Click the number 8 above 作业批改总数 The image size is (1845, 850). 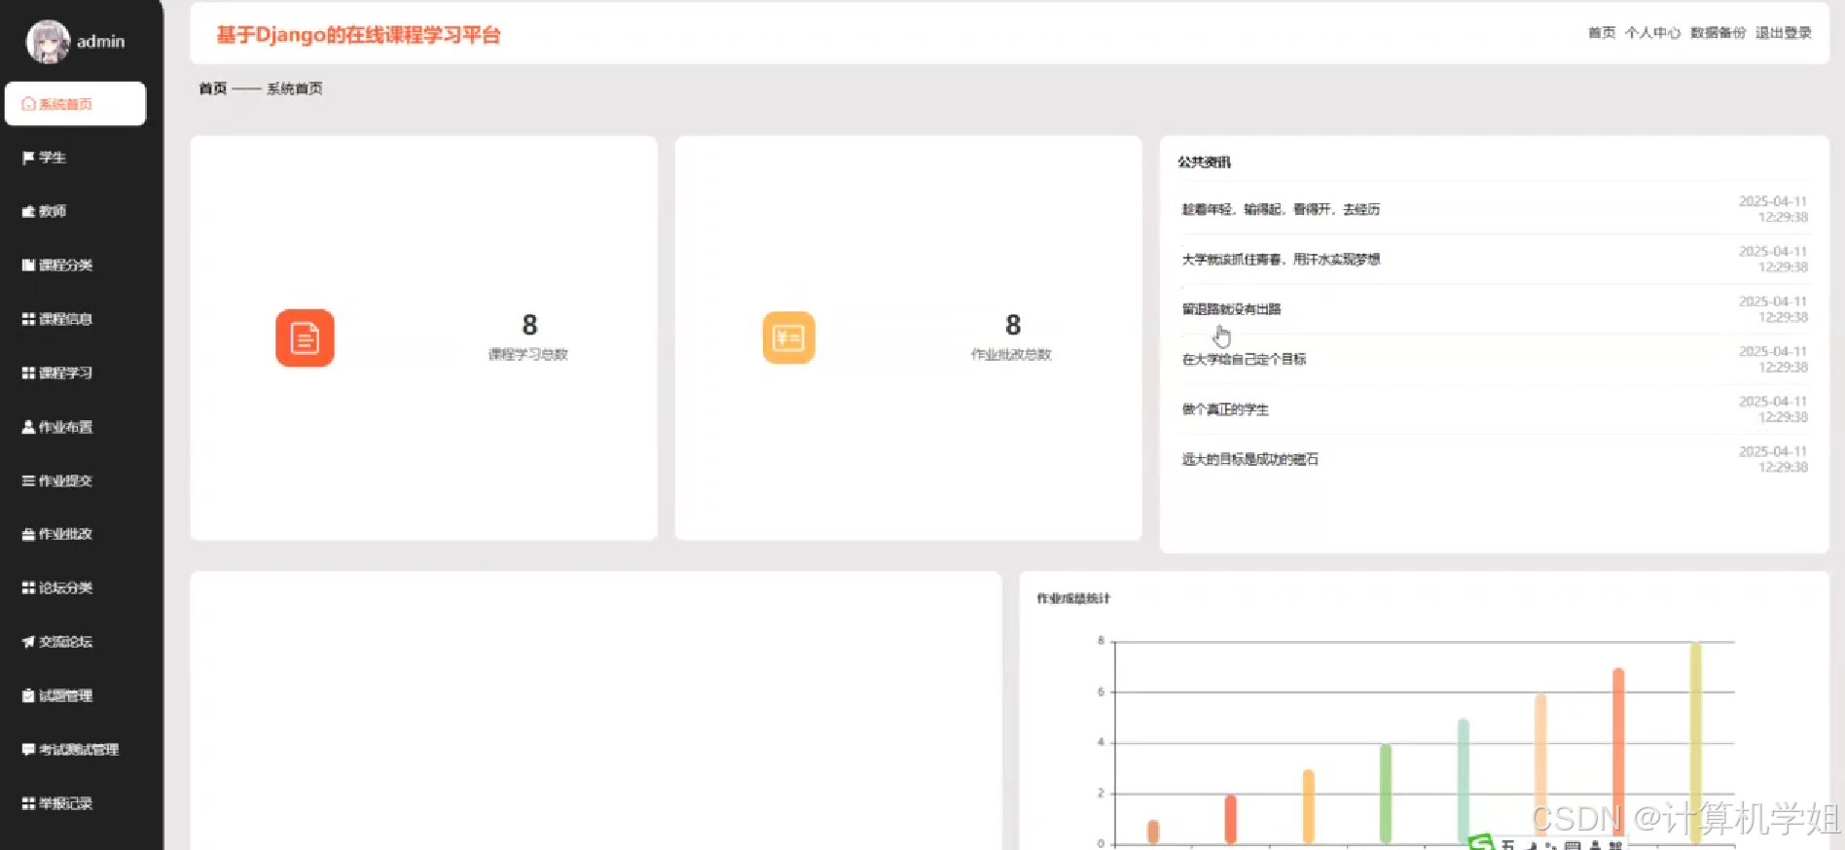click(x=1013, y=325)
